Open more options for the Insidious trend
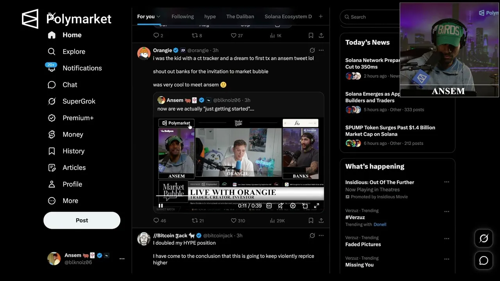The image size is (500, 281). [446, 182]
